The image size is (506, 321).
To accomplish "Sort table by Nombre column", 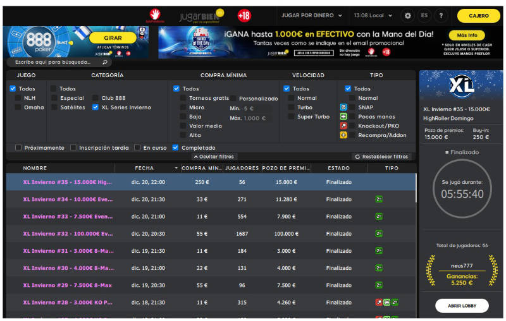I will pos(35,168).
